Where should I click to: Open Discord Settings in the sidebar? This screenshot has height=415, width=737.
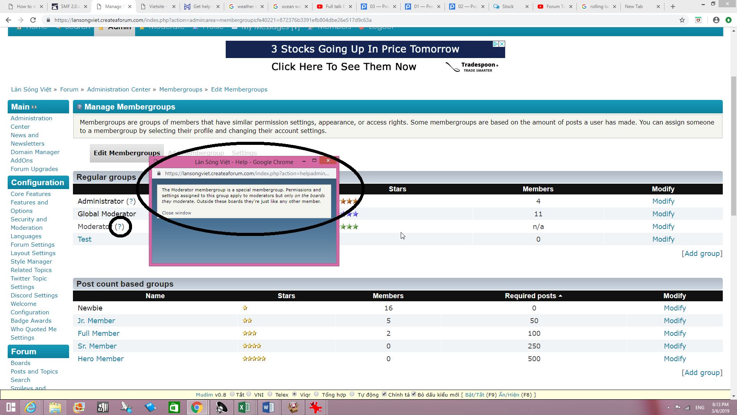pyautogui.click(x=34, y=295)
